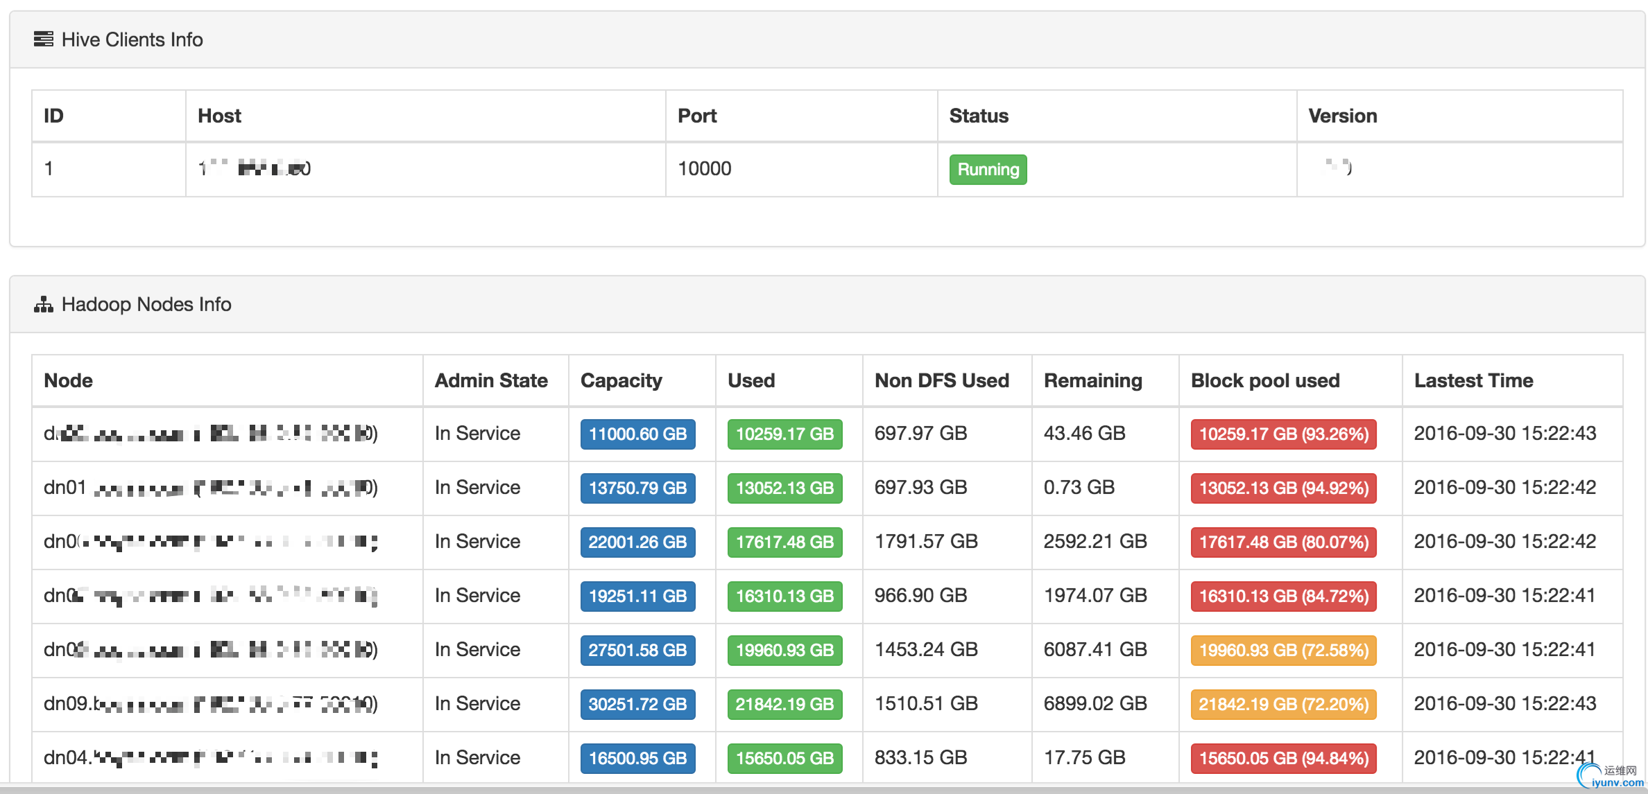Click the green 17617.48 GB used badge
Screen dimensions: 1648x794
pos(784,542)
